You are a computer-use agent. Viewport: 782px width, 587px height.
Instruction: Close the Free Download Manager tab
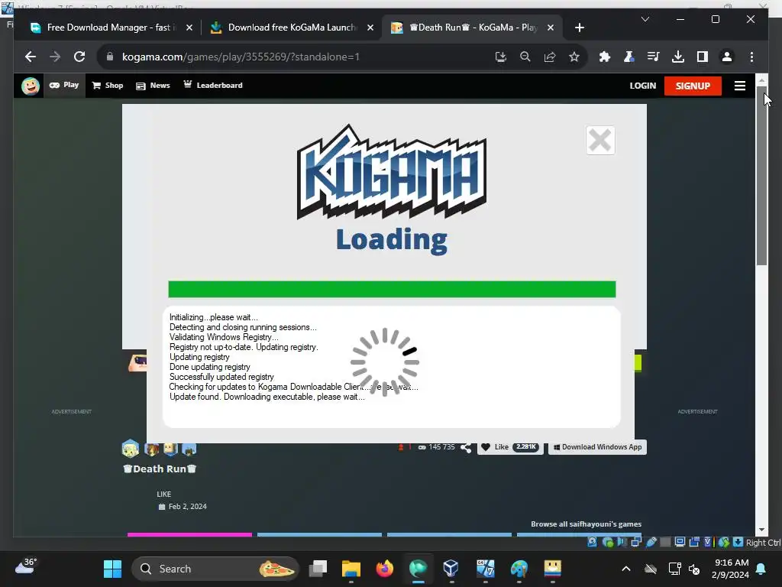[189, 28]
